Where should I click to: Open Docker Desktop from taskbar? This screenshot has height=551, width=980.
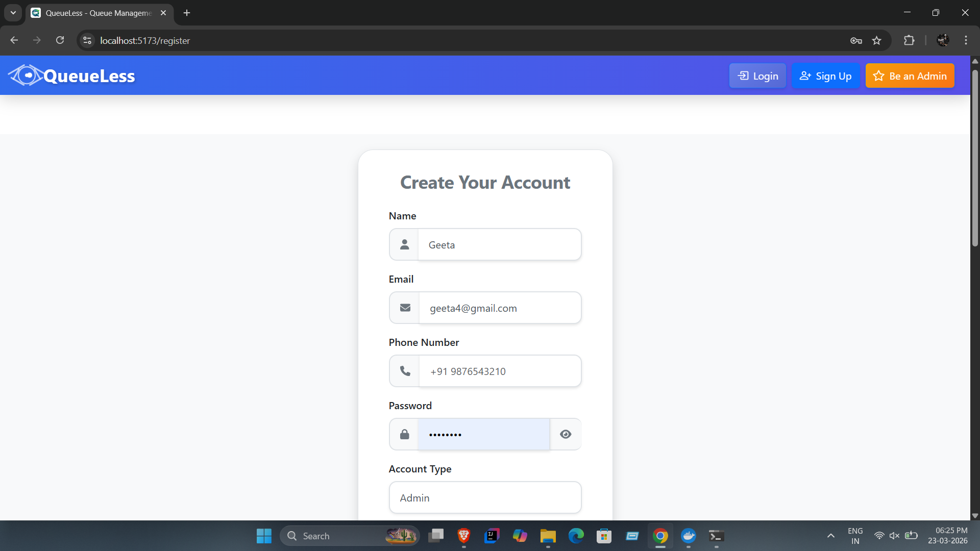[689, 536]
